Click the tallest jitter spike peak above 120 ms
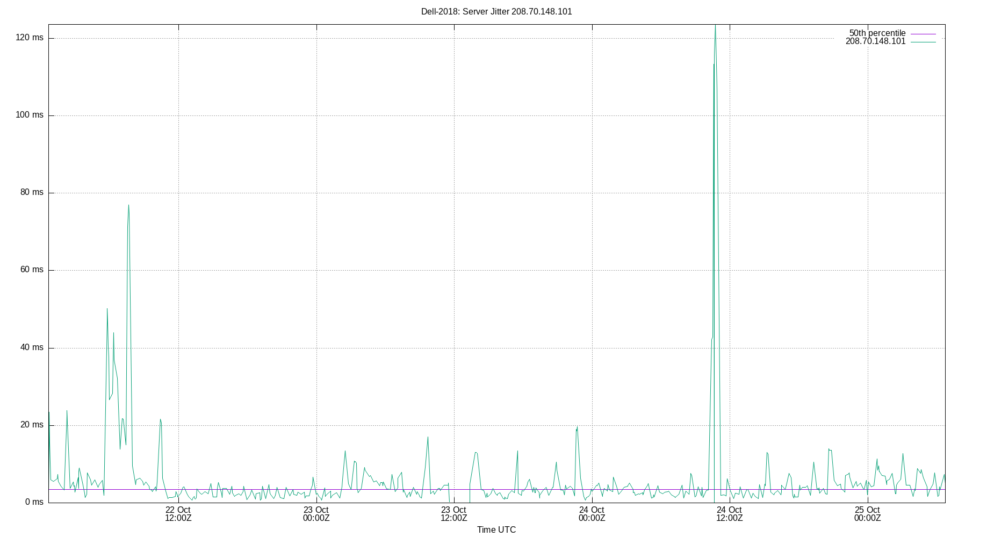The width and height of the screenshot is (994, 537). tap(715, 25)
